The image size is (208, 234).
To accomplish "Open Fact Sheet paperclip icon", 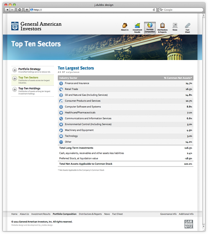I will tap(188, 25).
